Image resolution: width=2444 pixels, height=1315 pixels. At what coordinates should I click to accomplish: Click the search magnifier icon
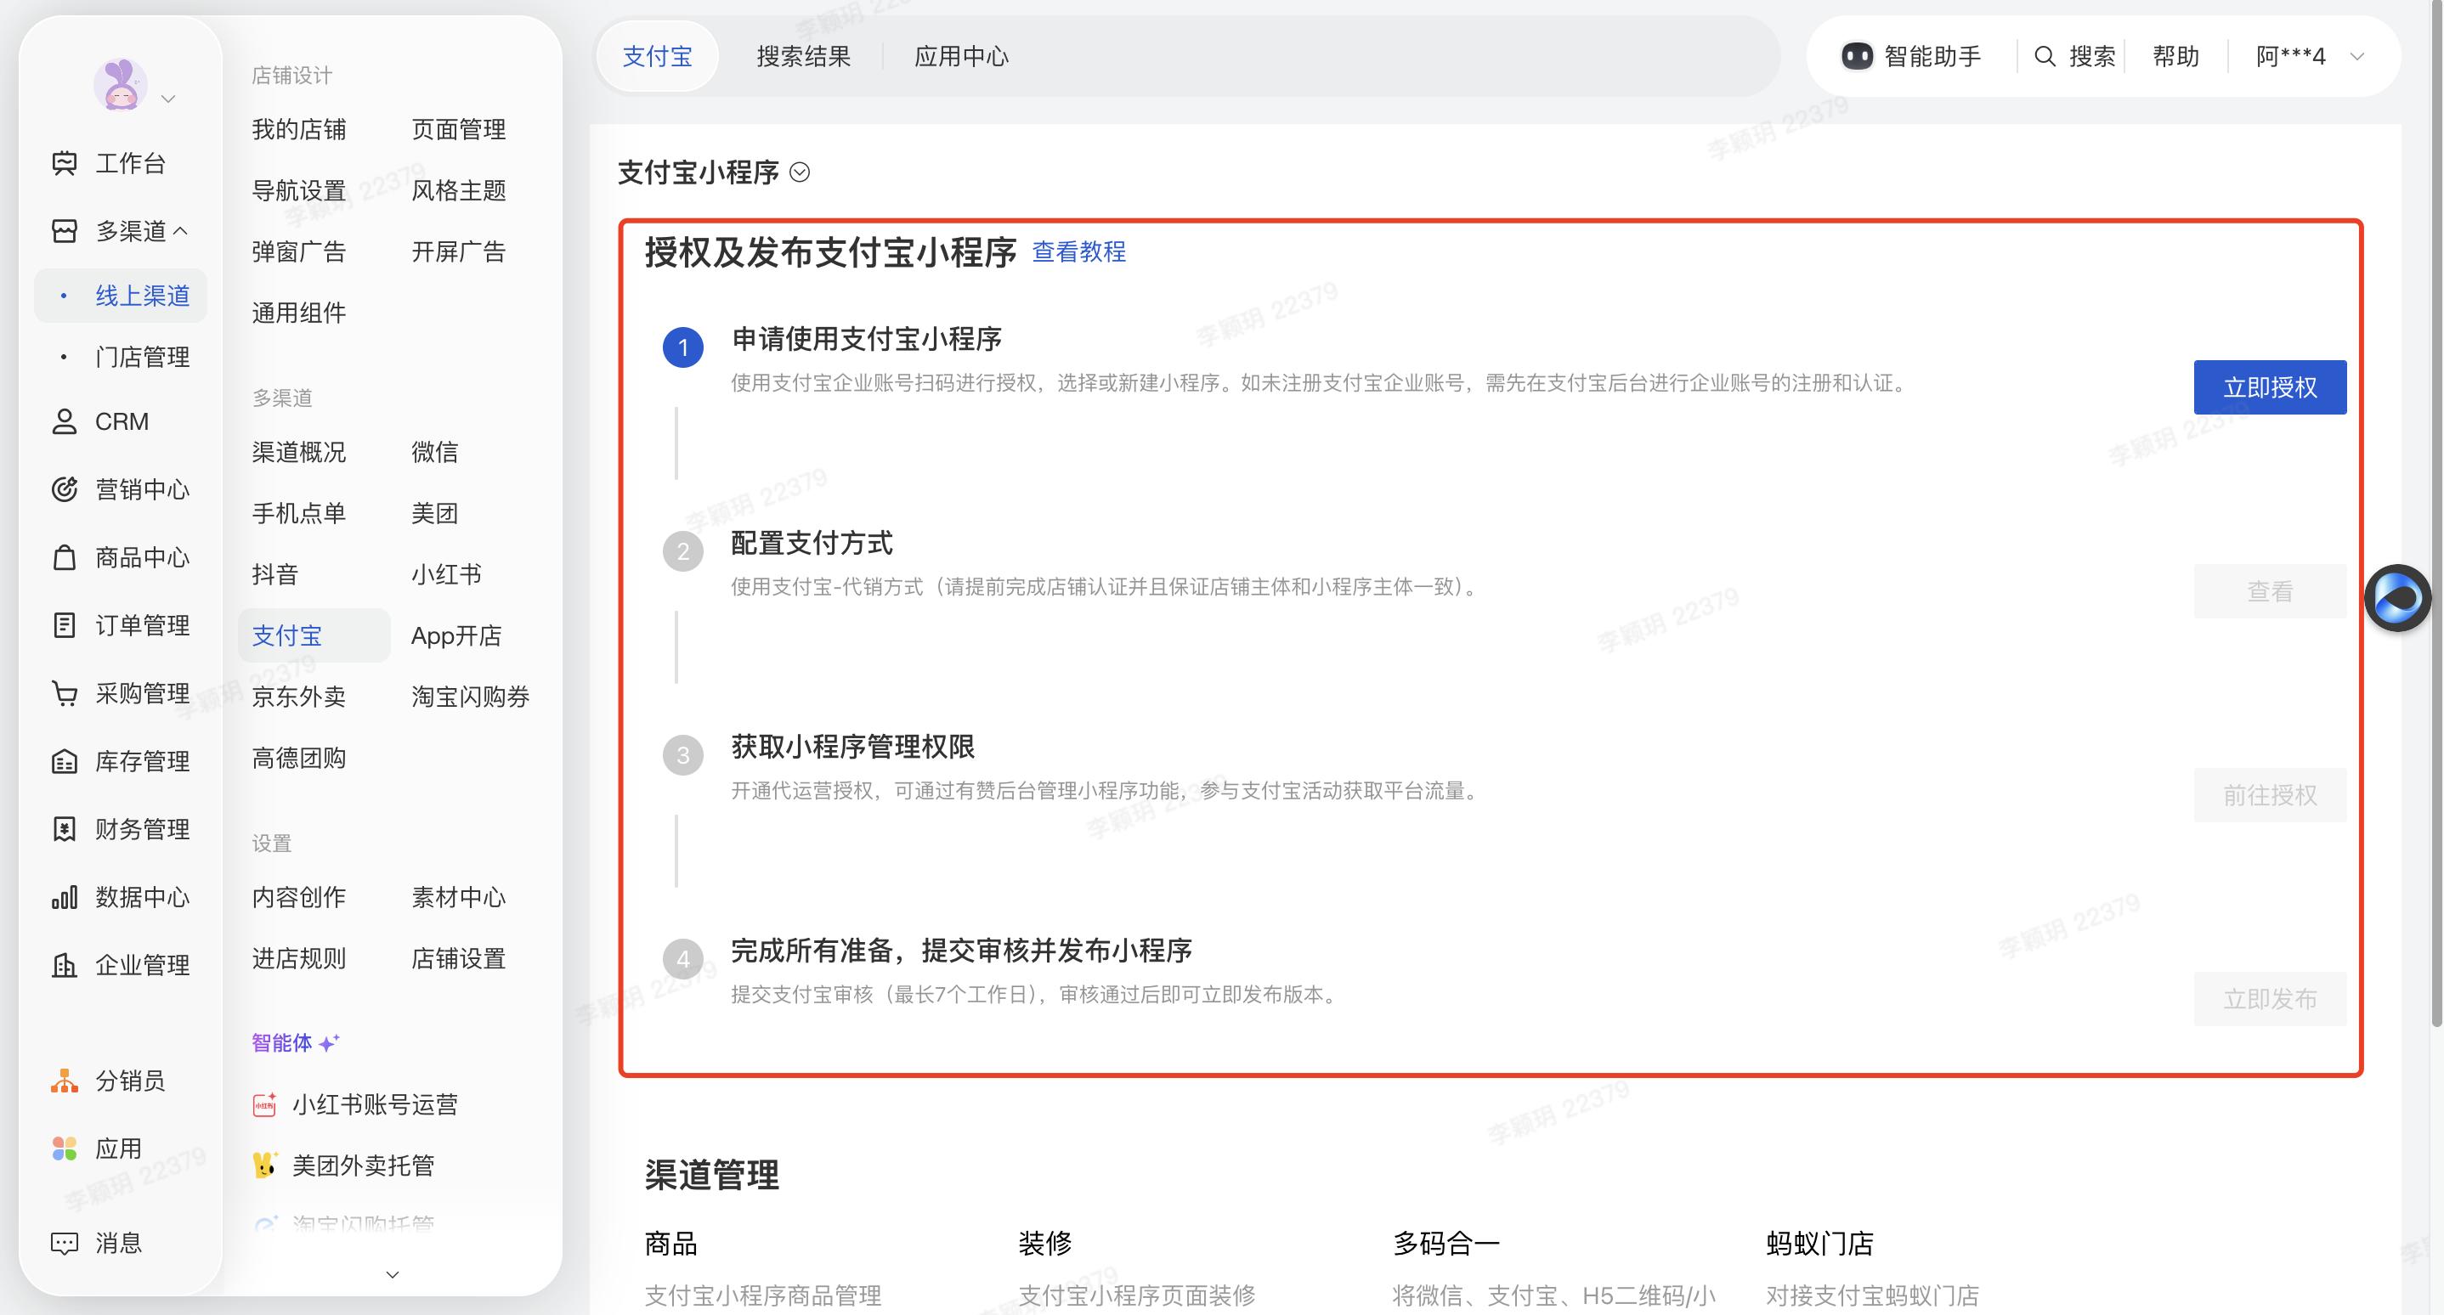point(2045,56)
